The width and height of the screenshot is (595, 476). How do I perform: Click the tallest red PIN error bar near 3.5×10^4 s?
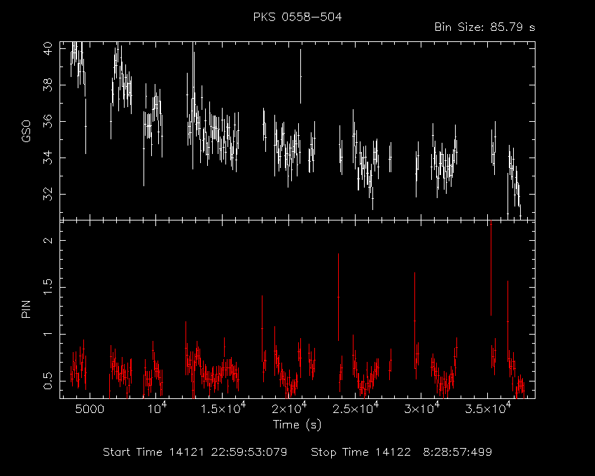[491, 268]
